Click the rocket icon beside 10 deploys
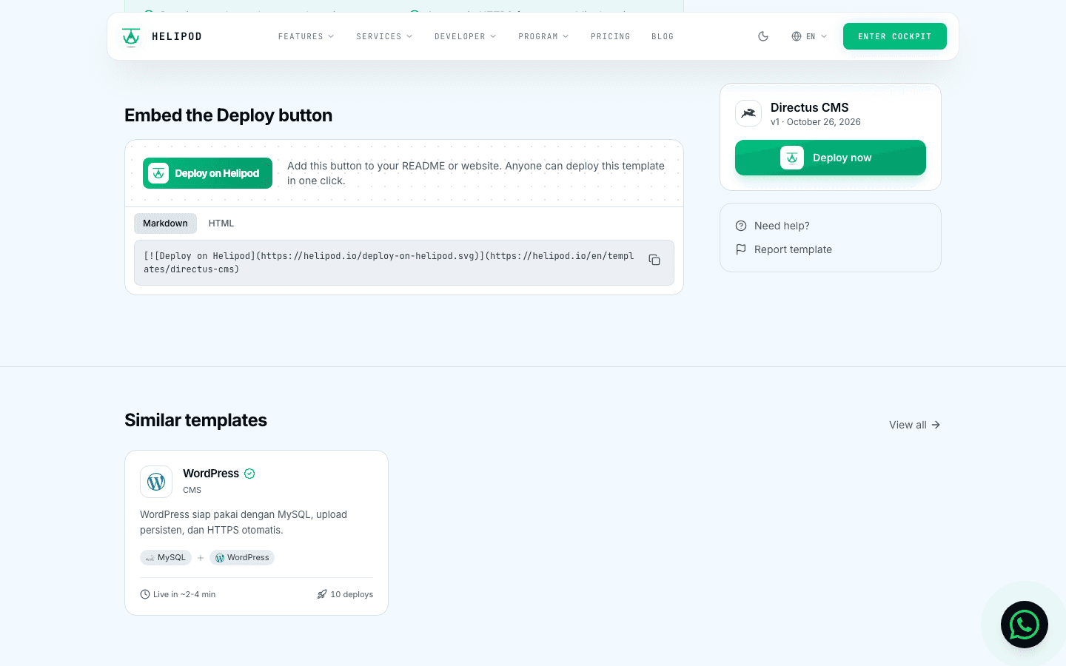This screenshot has width=1066, height=666. pyautogui.click(x=322, y=594)
